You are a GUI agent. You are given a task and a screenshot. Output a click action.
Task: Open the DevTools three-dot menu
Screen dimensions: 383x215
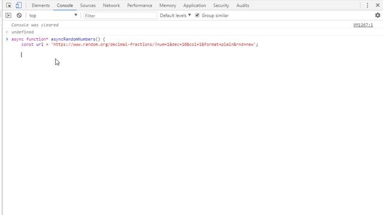click(367, 5)
